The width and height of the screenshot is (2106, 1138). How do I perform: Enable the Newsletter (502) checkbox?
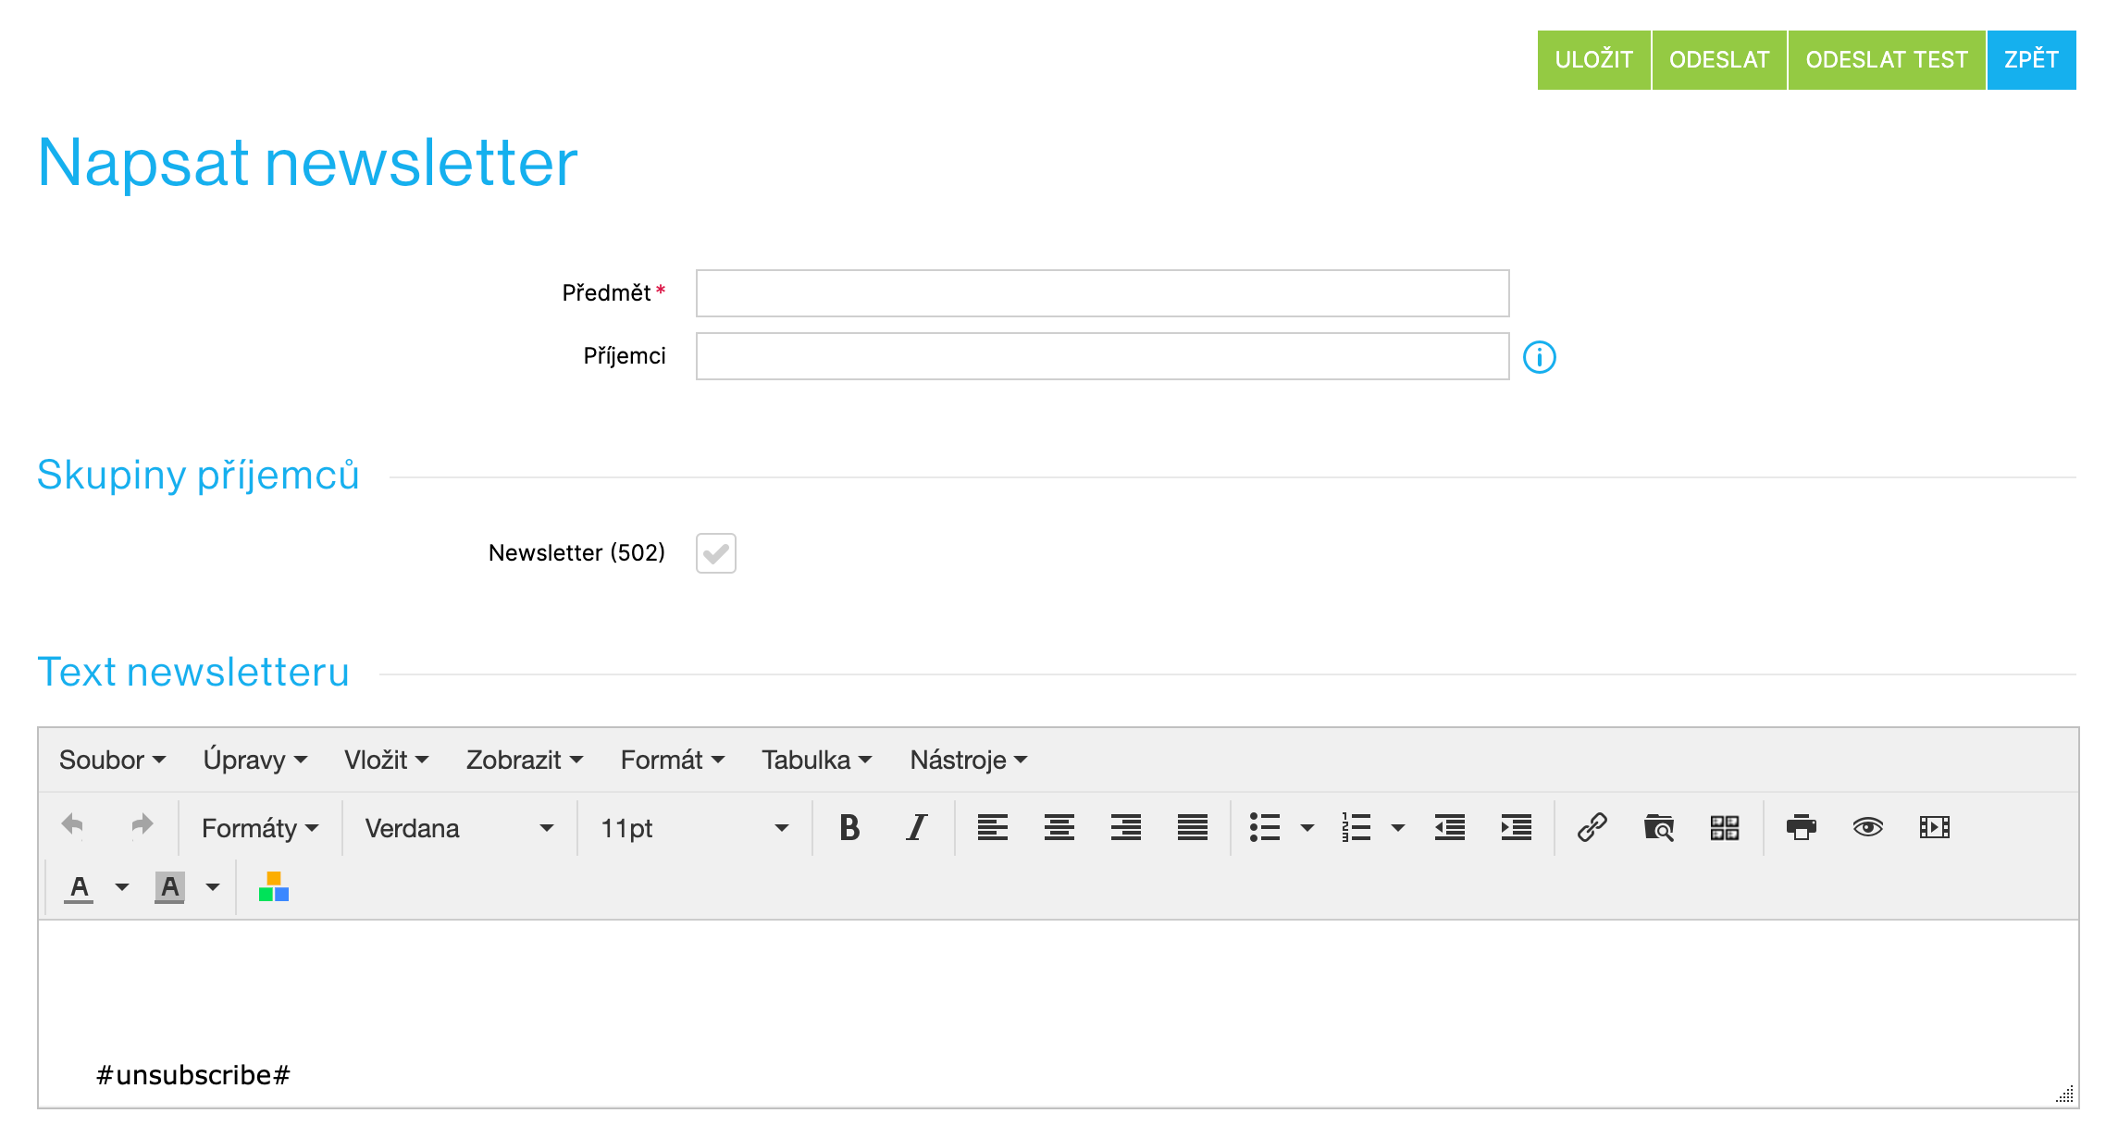(716, 553)
